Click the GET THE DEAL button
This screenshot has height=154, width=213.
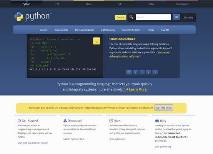(x=164, y=108)
